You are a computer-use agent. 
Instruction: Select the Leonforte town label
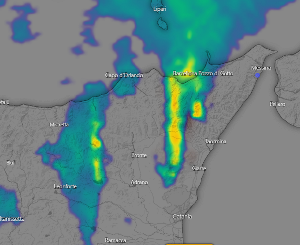(65, 186)
